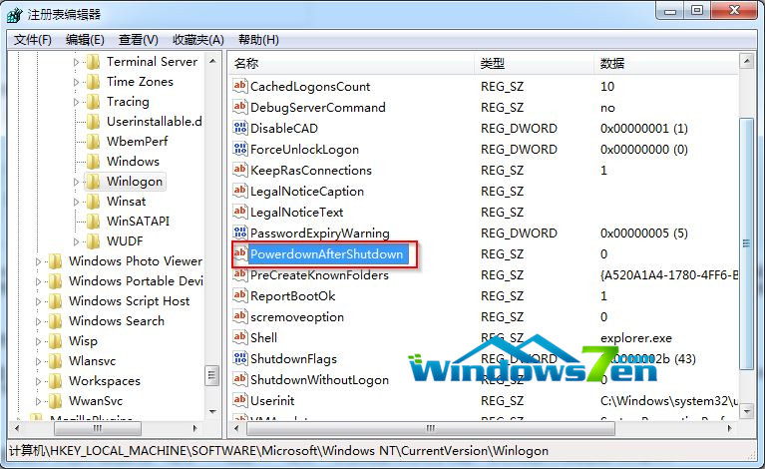Click the value pane vertical scrollbar thumb
The image size is (765, 469).
point(746,243)
